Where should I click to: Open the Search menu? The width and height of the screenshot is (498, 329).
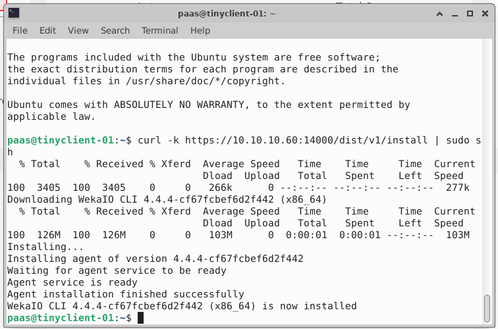point(115,30)
